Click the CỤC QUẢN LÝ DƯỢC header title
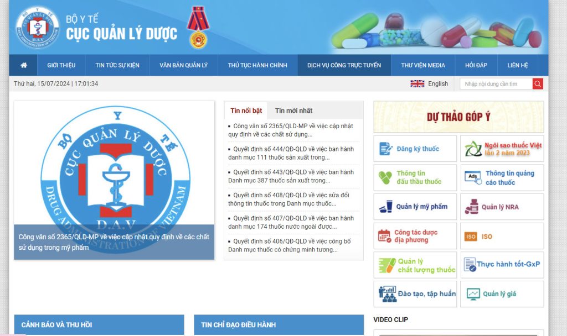Viewport: 567px width, 336px height. [x=121, y=34]
